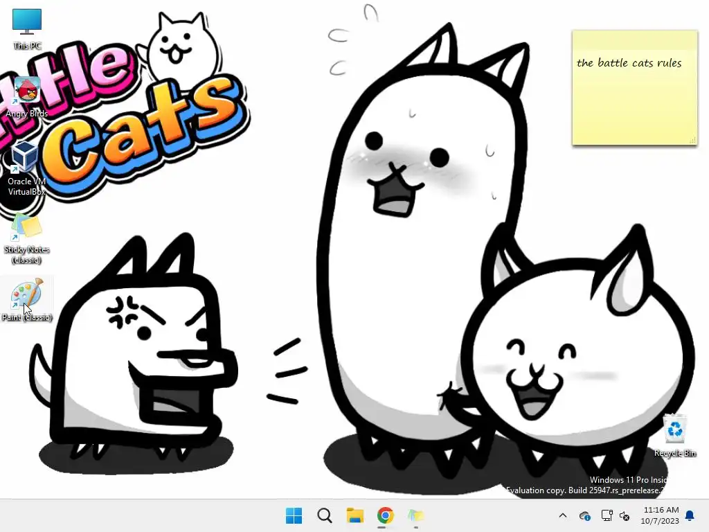
Task: Show hidden system tray icons
Action: pyautogui.click(x=562, y=515)
